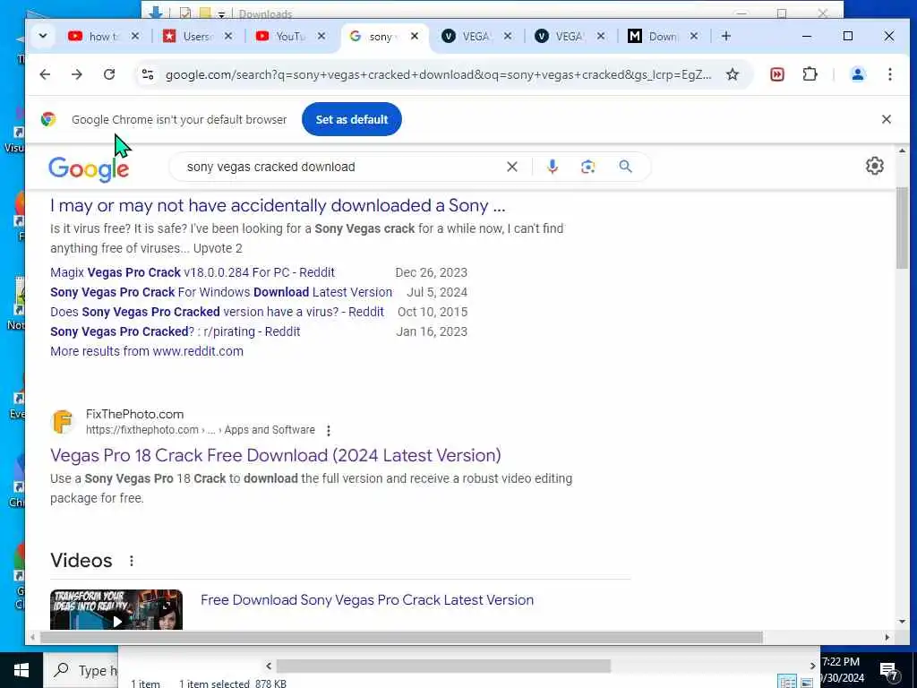Click the taskbar search box
This screenshot has height=688, width=917.
coord(81,670)
